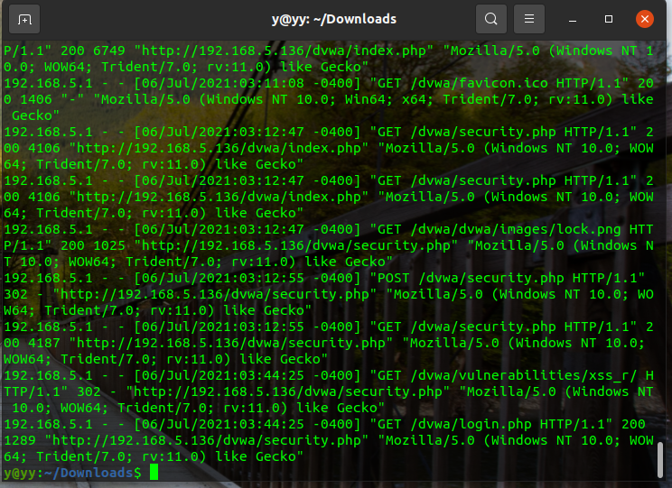Click the /dvwa/vulnerabilities/xss_r/ path
The image size is (672, 488).
524,376
